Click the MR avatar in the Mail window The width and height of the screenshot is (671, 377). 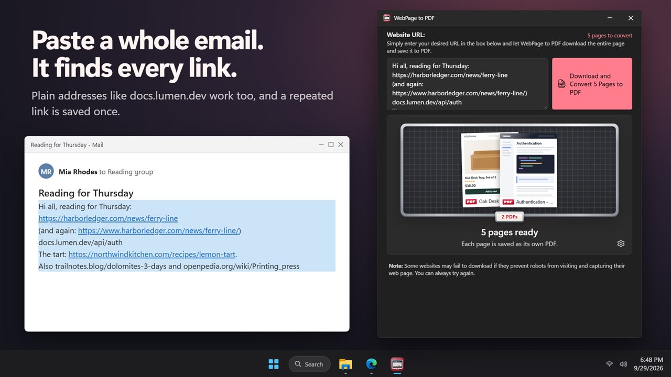click(46, 172)
